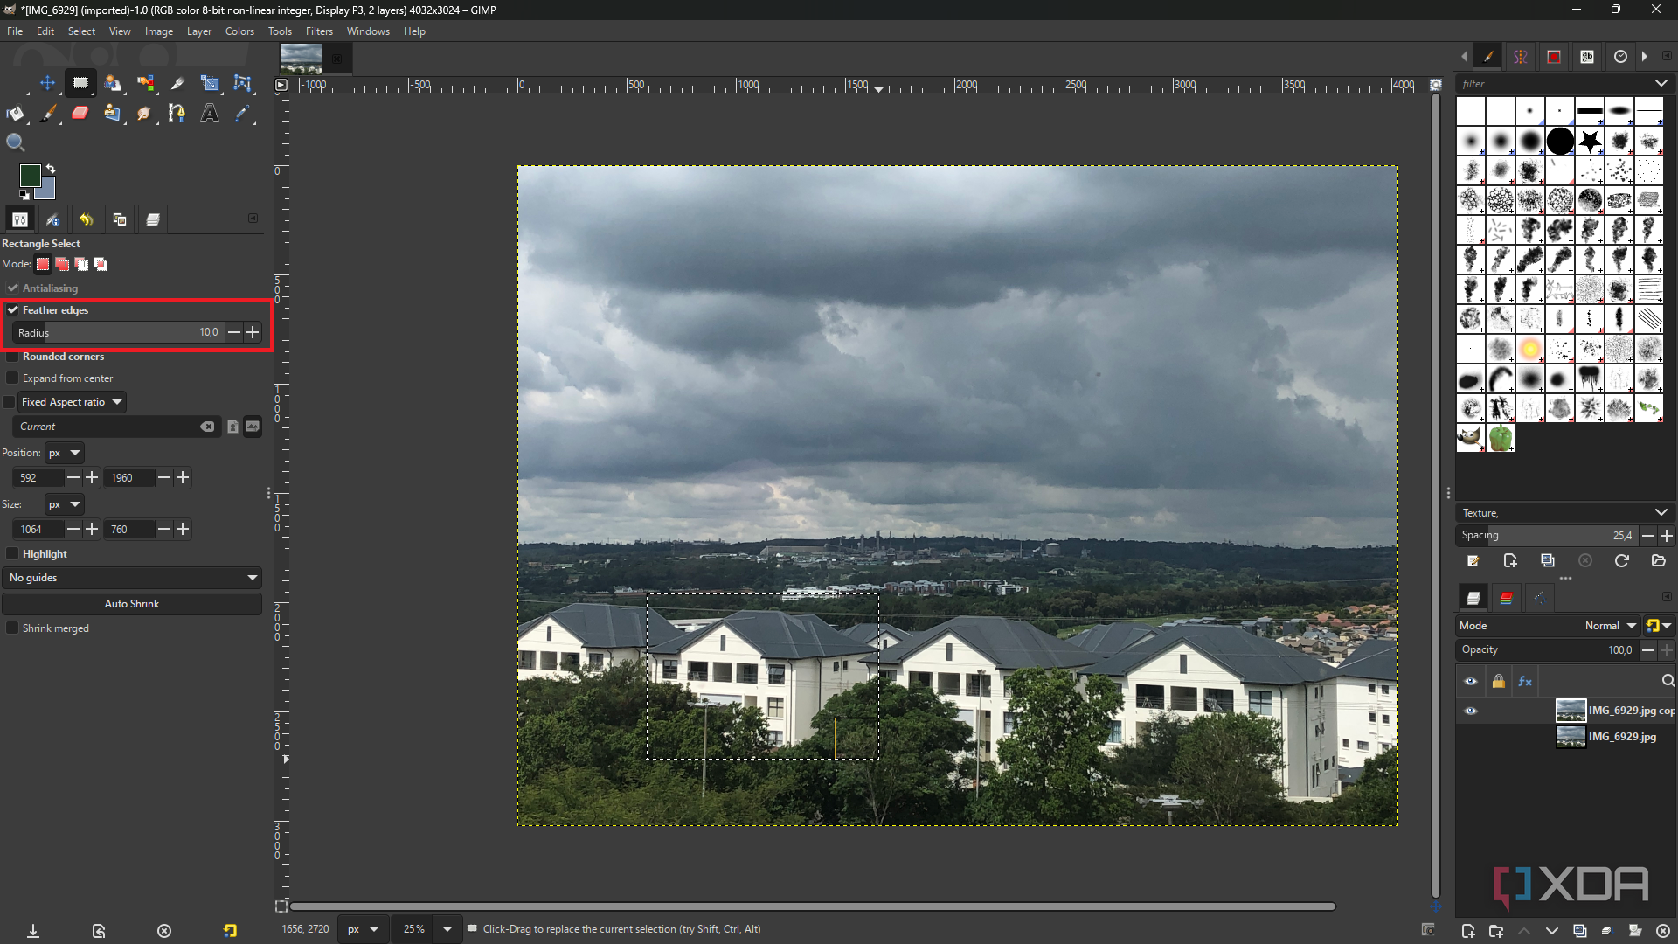Open the Fixed Aspect ratio dropdown
Image resolution: width=1678 pixels, height=944 pixels.
(x=73, y=402)
